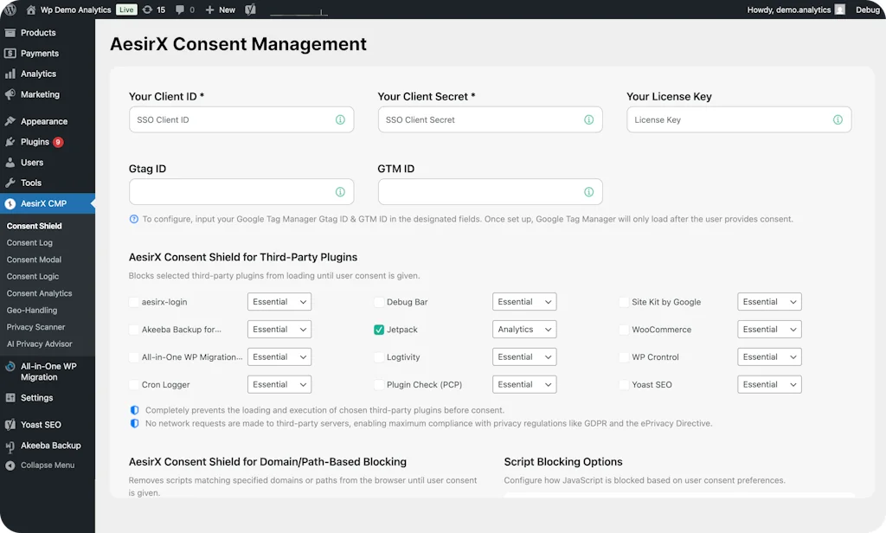The width and height of the screenshot is (886, 533).
Task: Click the Yoast icon in the admin bar
Action: [251, 10]
